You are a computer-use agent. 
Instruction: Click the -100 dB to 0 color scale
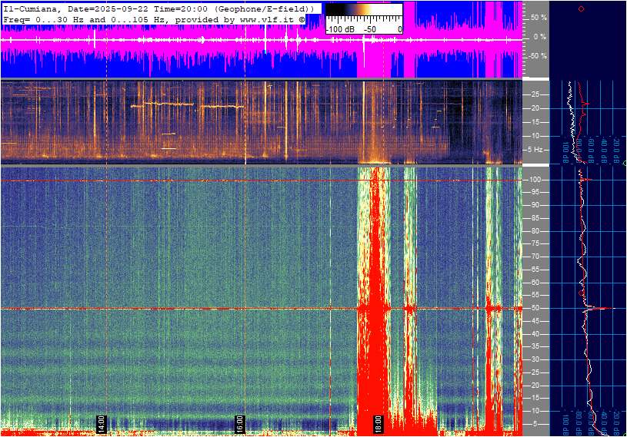click(364, 18)
